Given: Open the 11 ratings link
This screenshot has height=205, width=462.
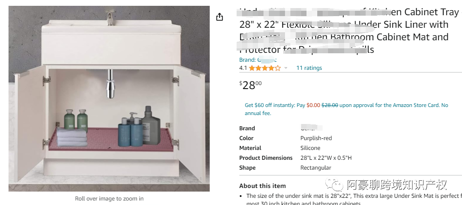Looking at the screenshot, I should click(309, 68).
